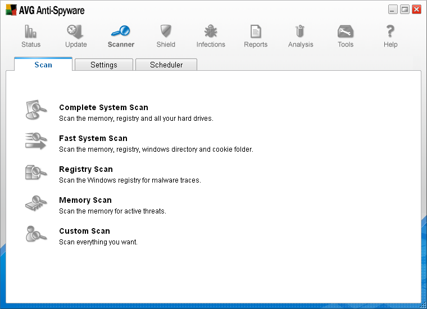This screenshot has height=309, width=427.
Task: Click the Complete System Scan icon
Action: pos(35,110)
